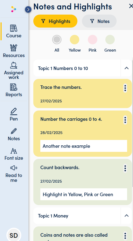The height and width of the screenshot is (241, 133).
Task: Filter highlights by Pink color
Action: pyautogui.click(x=92, y=43)
